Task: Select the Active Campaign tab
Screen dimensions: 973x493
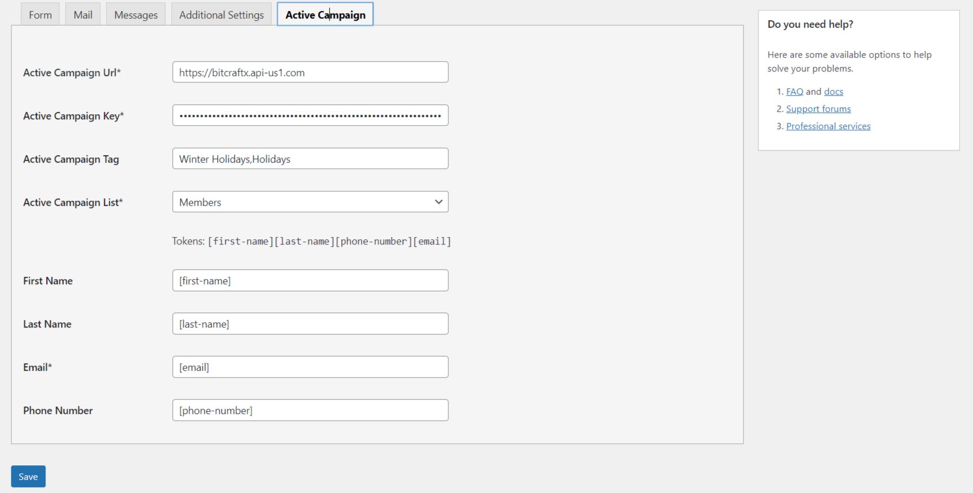Action: (325, 14)
